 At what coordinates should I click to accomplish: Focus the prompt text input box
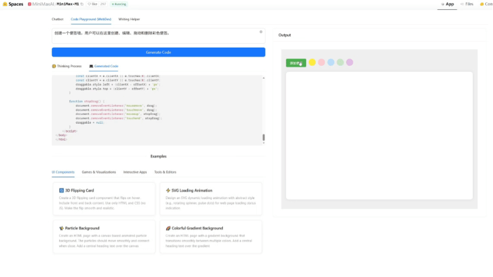(158, 36)
